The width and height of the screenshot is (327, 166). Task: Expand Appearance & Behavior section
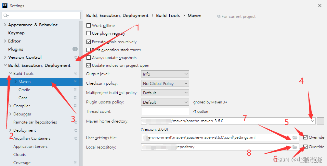click(5, 25)
